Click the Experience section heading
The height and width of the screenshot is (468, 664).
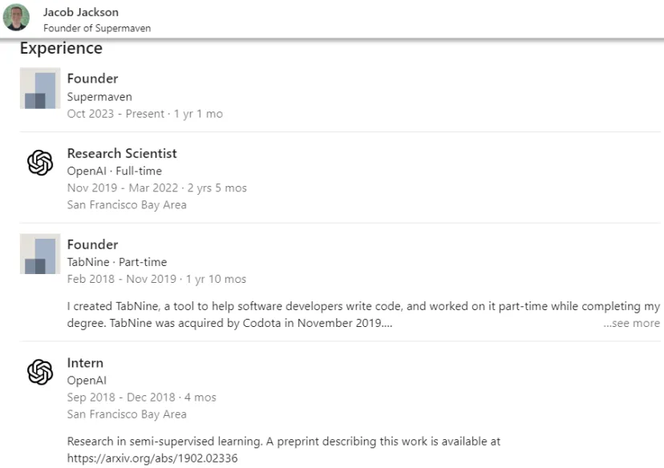coord(61,48)
